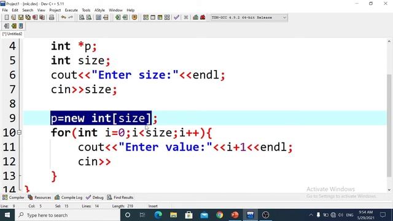Screen dimensions: 393x221
Task: Click line number 9 in the gutter
Action: pyautogui.click(x=12, y=118)
